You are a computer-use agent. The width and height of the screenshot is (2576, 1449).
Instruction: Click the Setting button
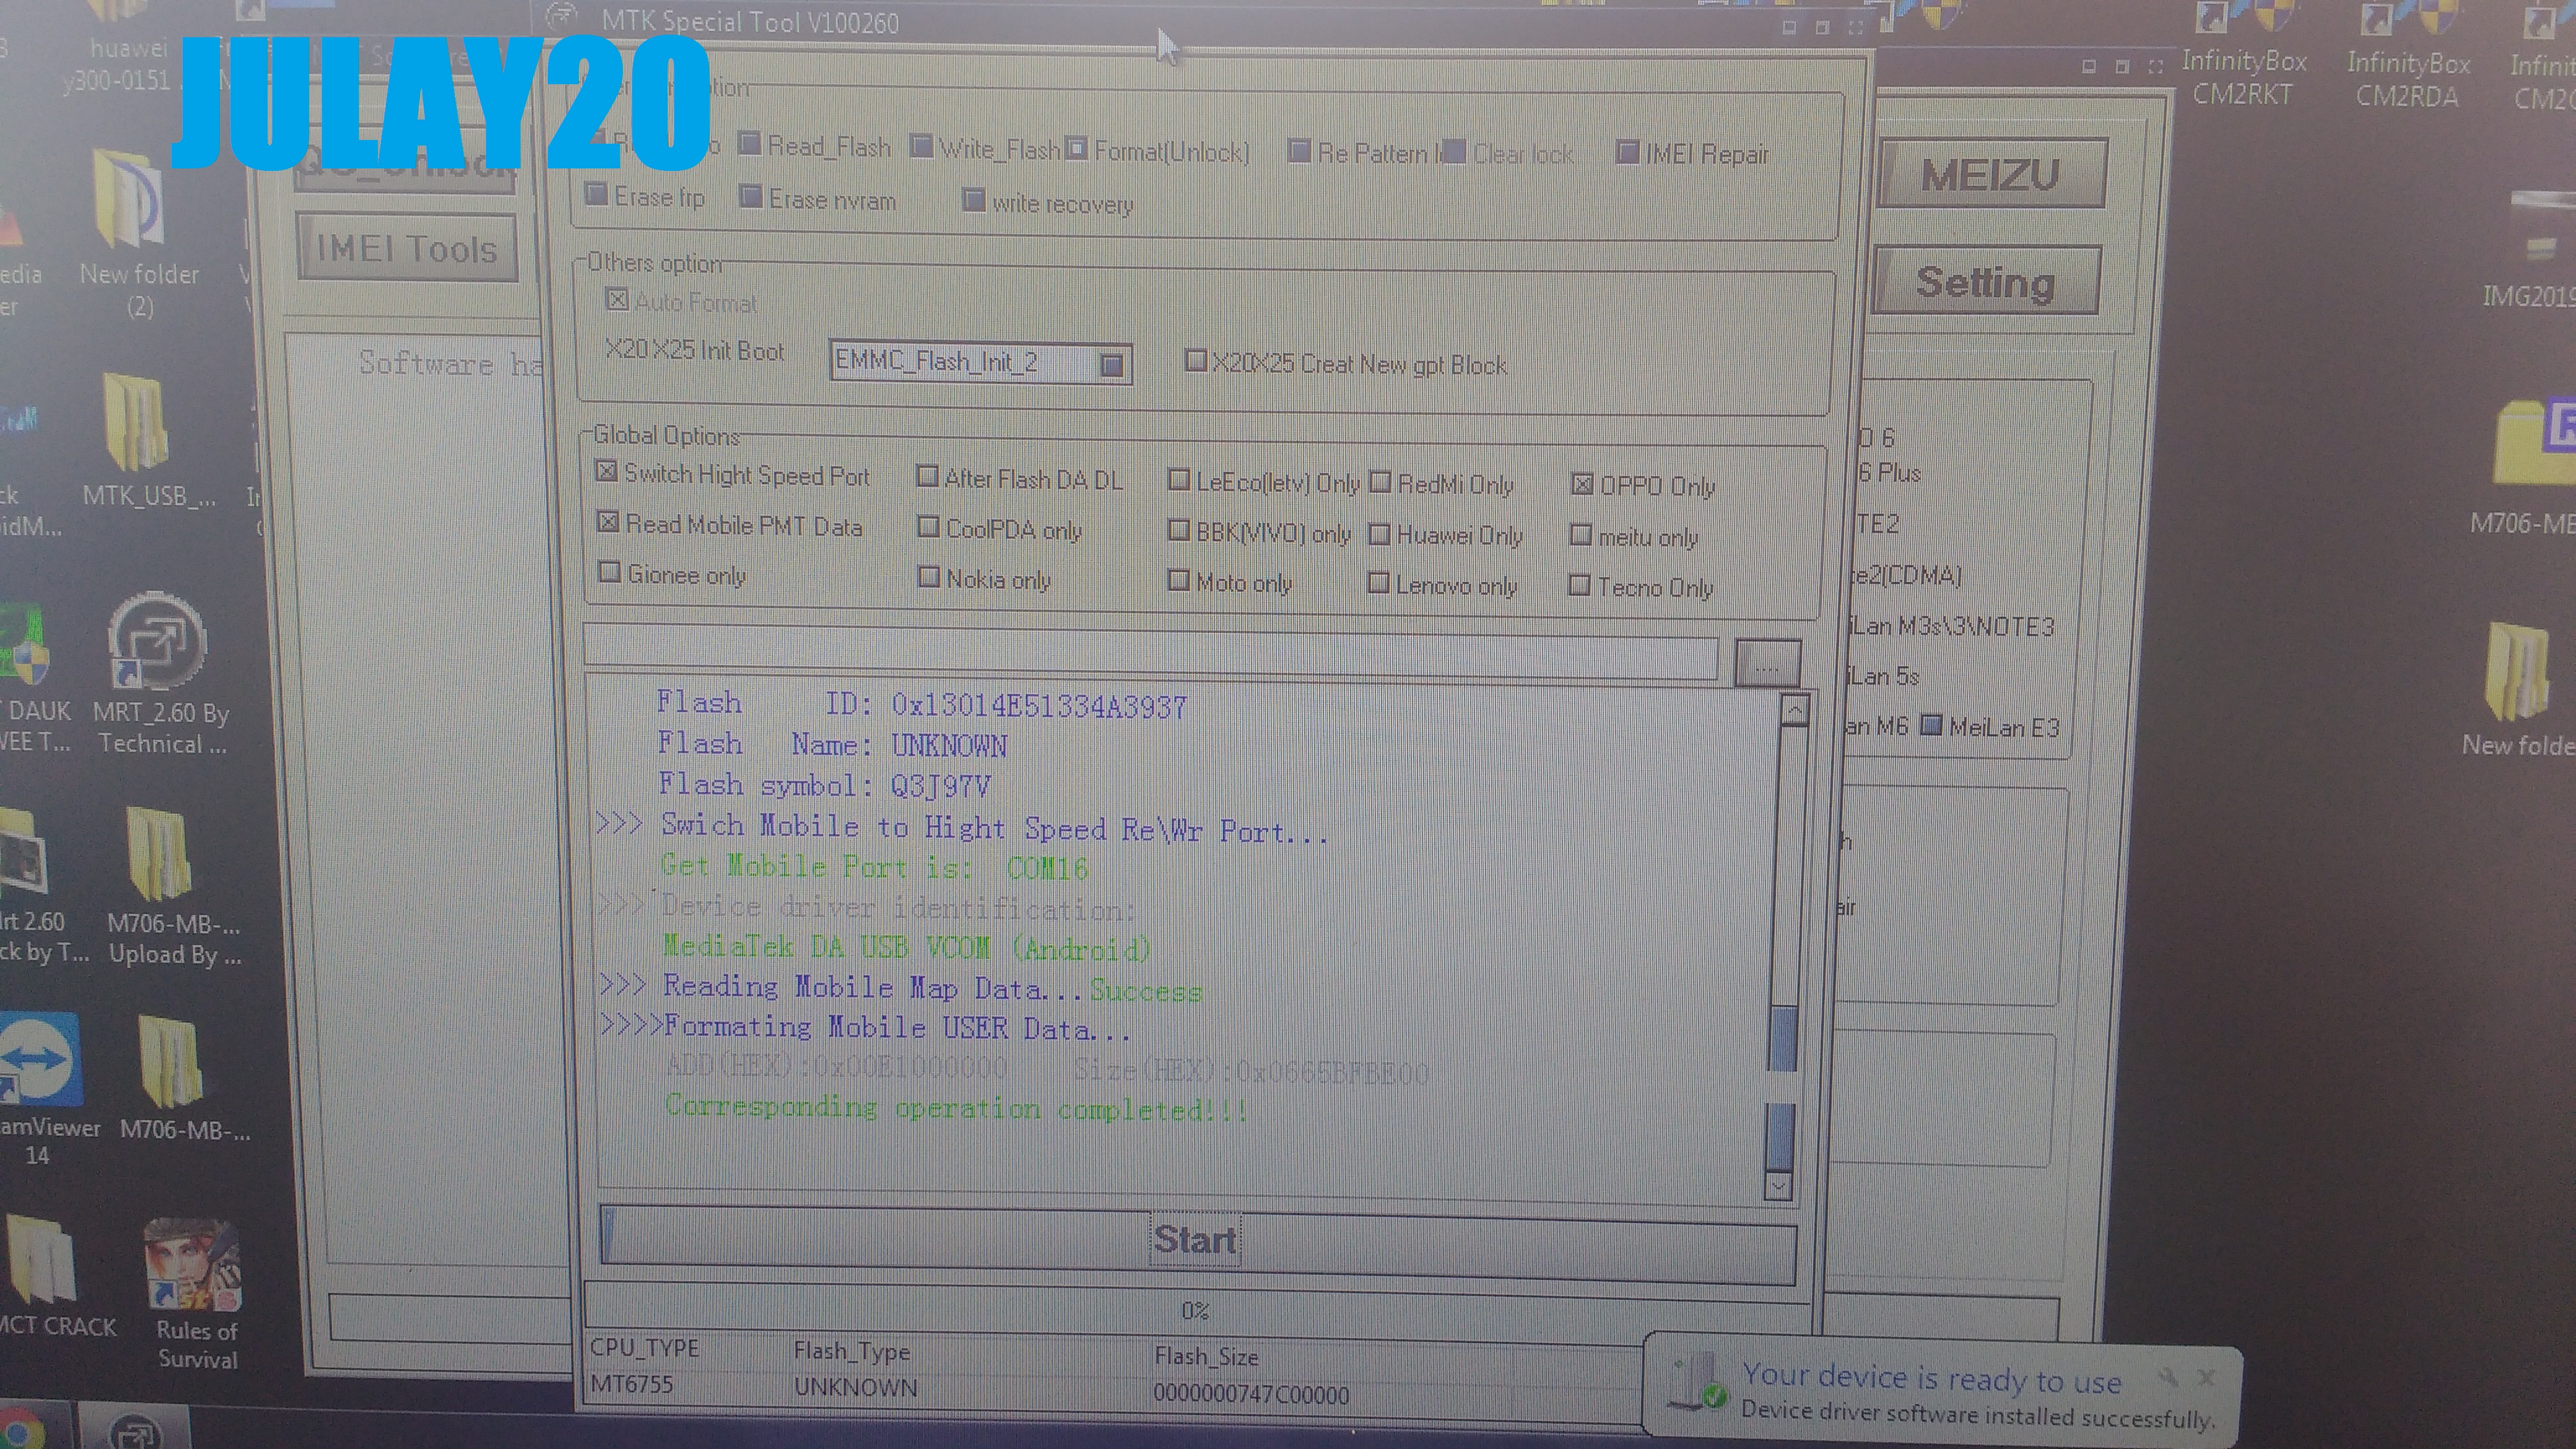click(1985, 283)
